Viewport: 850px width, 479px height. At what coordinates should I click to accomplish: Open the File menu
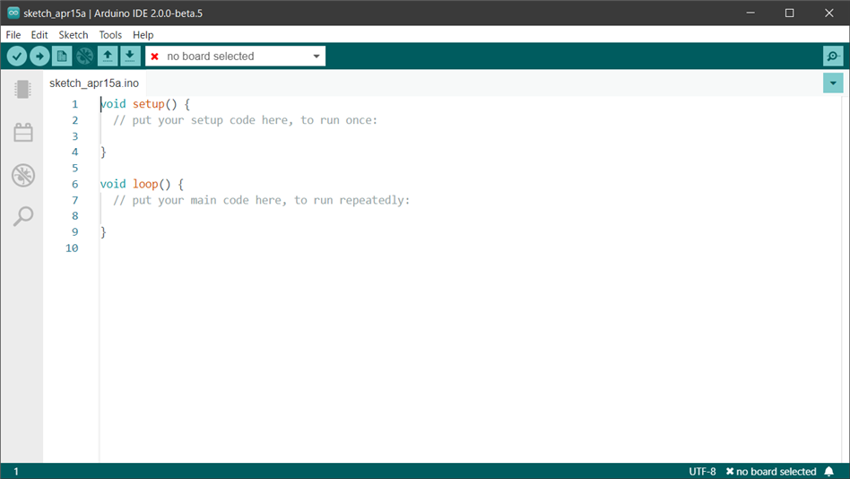pos(13,35)
